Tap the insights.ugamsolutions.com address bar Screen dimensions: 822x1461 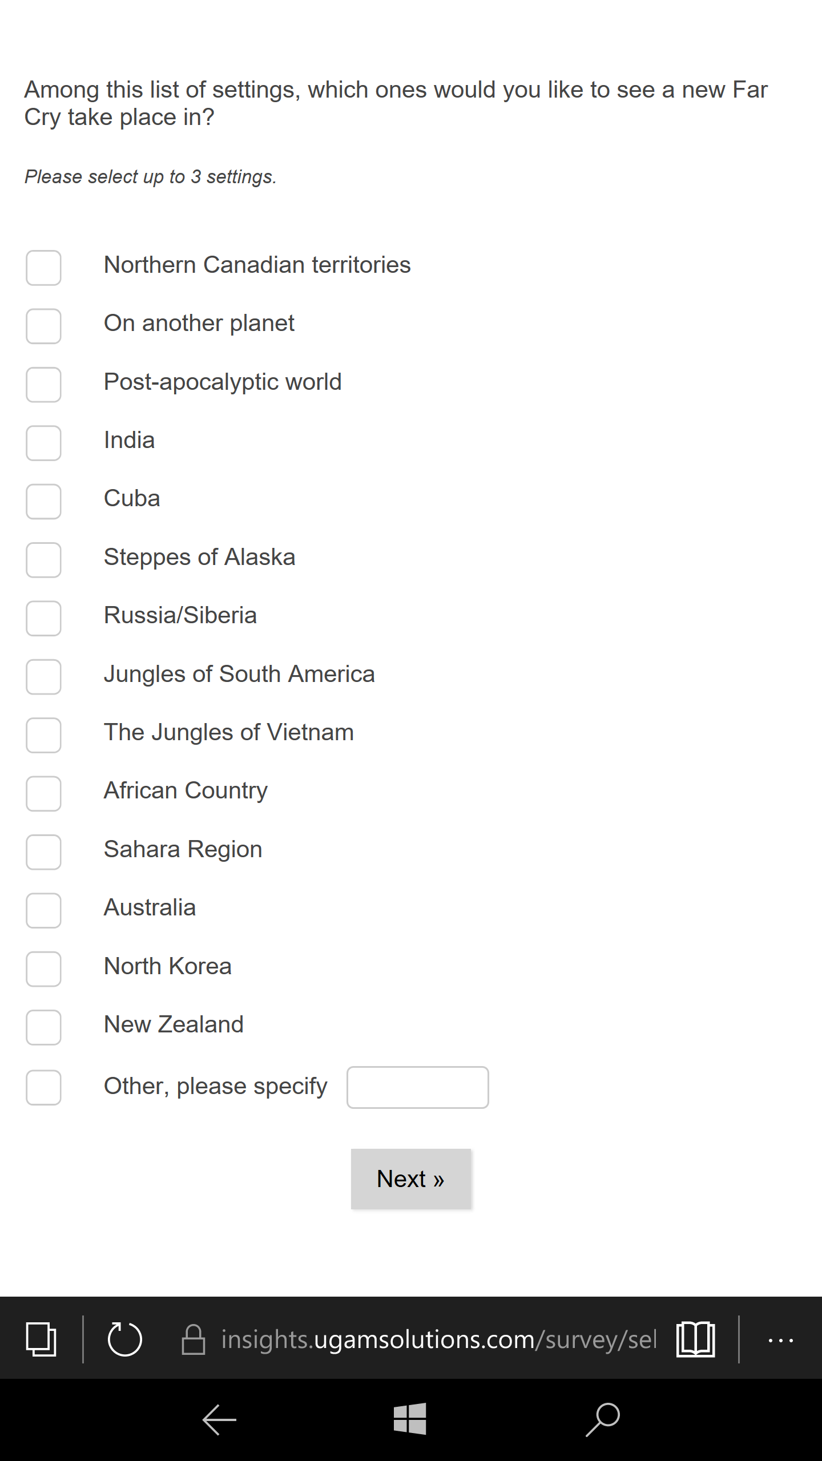tap(438, 1339)
